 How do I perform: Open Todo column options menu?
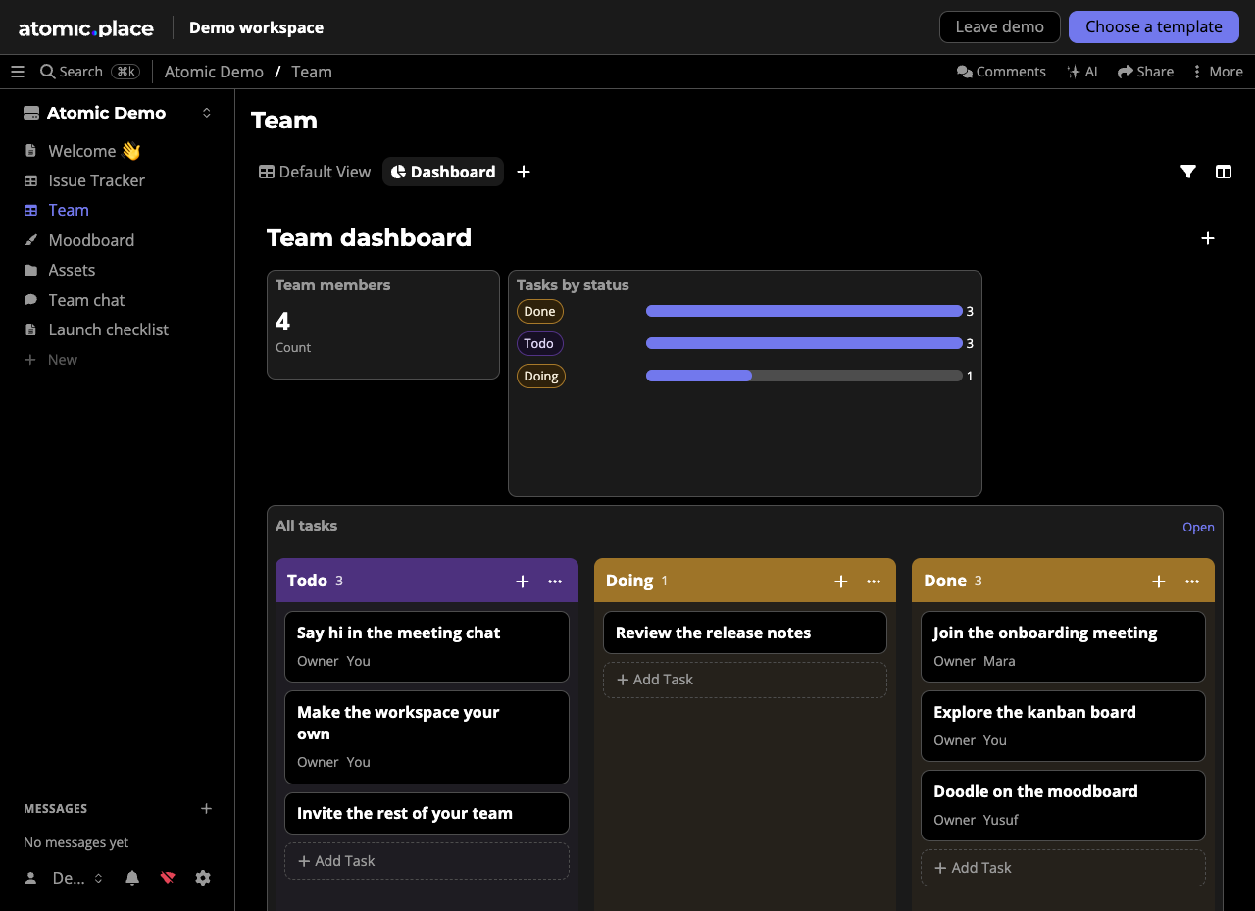[555, 582]
